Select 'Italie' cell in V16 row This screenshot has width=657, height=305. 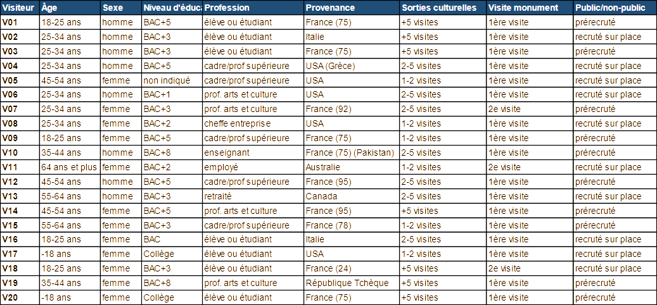[x=352, y=240]
